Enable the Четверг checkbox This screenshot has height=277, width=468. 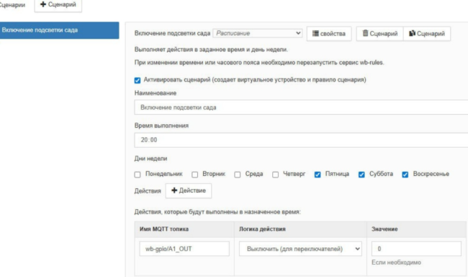tap(275, 175)
